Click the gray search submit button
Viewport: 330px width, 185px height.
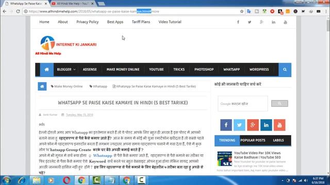pyautogui.click(x=279, y=103)
